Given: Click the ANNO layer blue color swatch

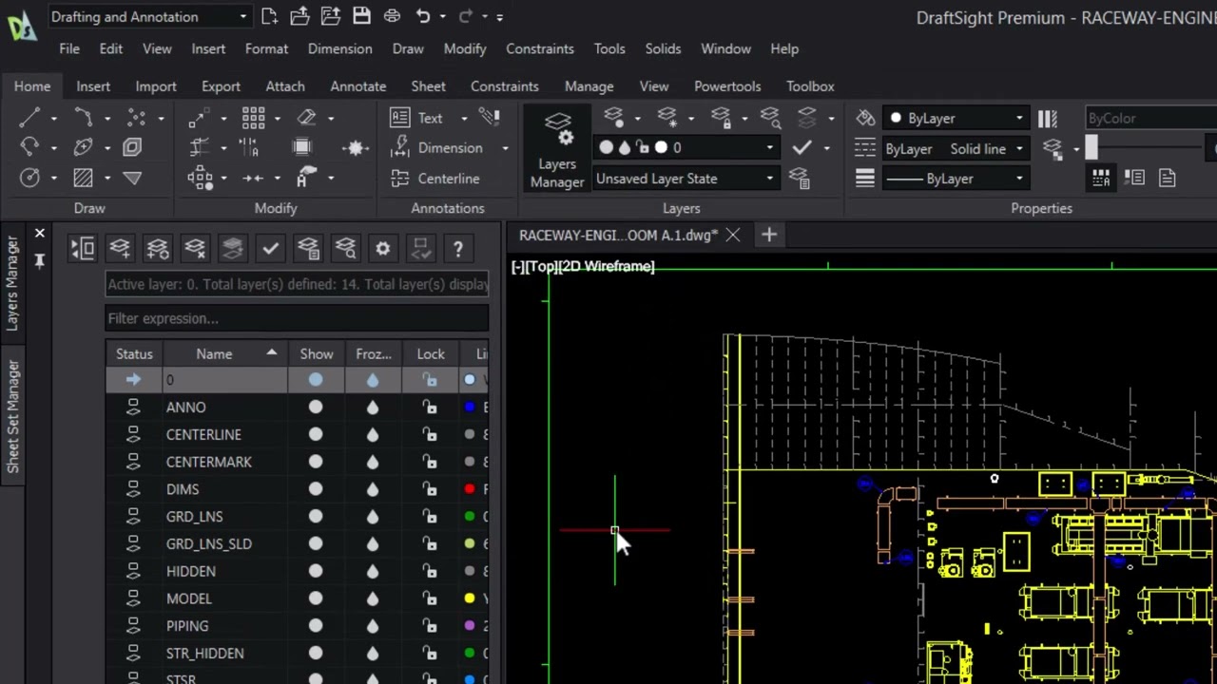Looking at the screenshot, I should tap(470, 407).
